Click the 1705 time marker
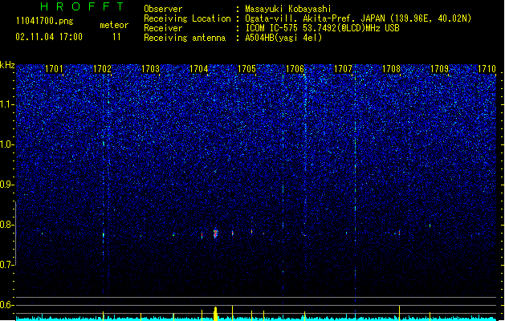The height and width of the screenshot is (321, 505). [246, 69]
